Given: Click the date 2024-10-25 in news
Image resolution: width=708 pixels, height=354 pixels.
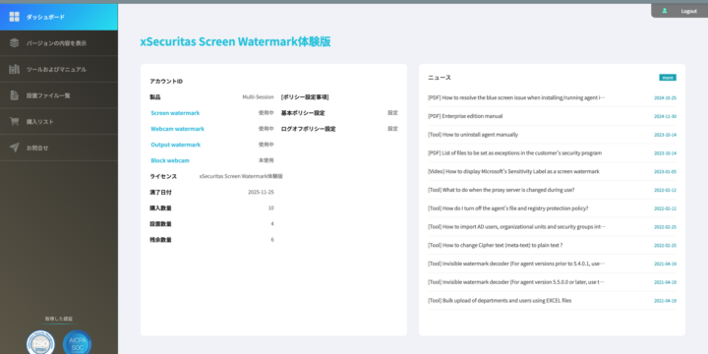Looking at the screenshot, I should tap(665, 98).
